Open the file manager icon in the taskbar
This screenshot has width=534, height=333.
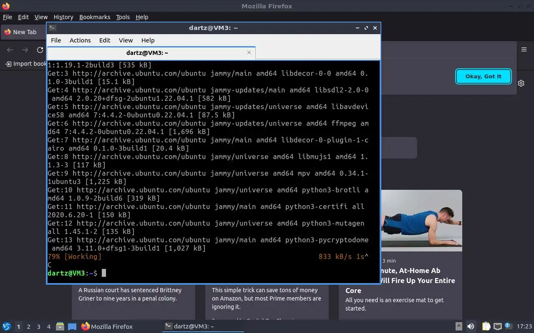[60, 327]
